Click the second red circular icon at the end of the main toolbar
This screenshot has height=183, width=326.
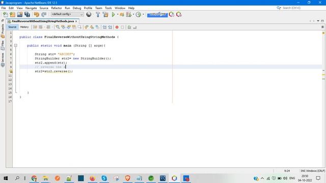pos(179,14)
